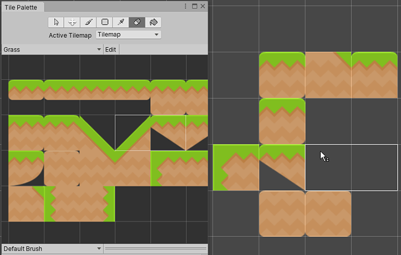Click the grass left-edge tile in the scene
The image size is (401, 255).
[x=236, y=168]
